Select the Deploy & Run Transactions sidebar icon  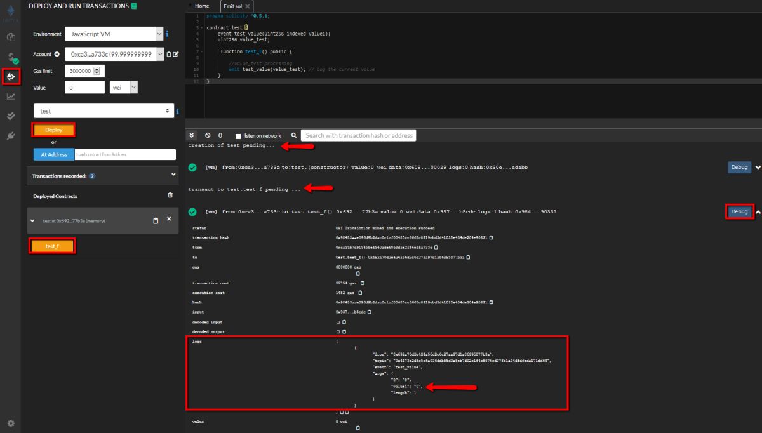(x=11, y=76)
